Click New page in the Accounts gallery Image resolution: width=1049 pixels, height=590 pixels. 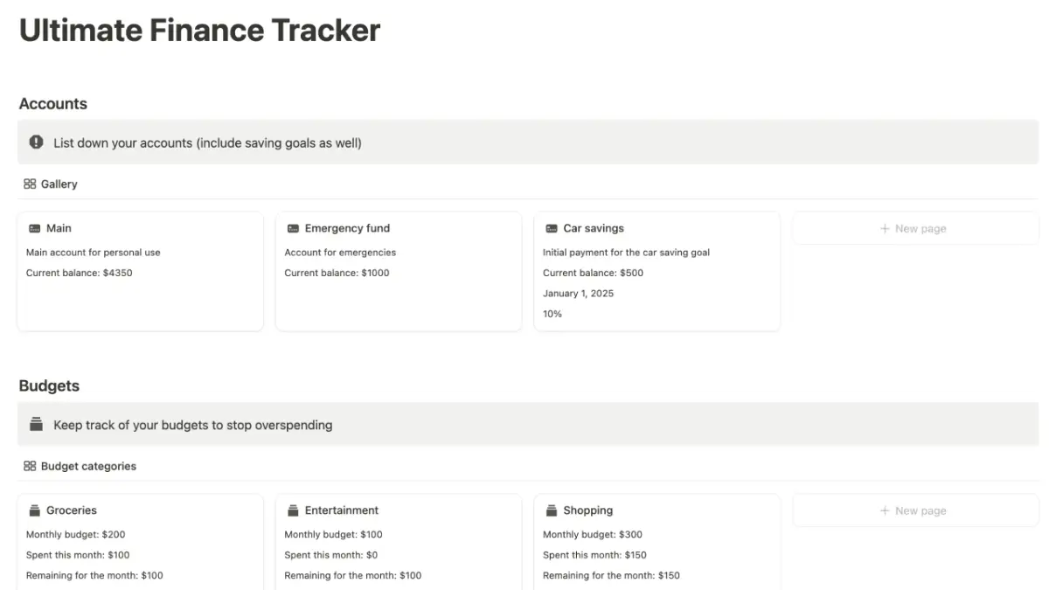coord(914,228)
